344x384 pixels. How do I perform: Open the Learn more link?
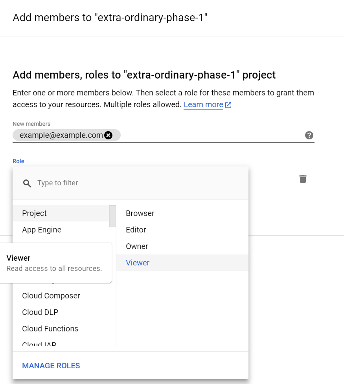(203, 105)
